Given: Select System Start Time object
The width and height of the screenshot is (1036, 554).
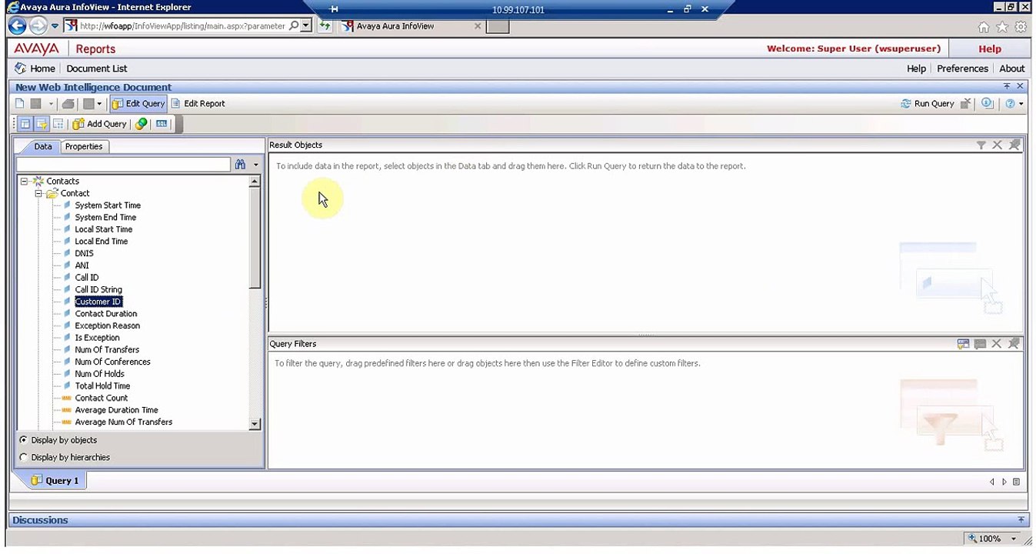Looking at the screenshot, I should 108,205.
